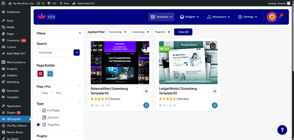Screen dimensions: 294x140
Task: Download BalanceWise template kit
Action: click(x=146, y=91)
